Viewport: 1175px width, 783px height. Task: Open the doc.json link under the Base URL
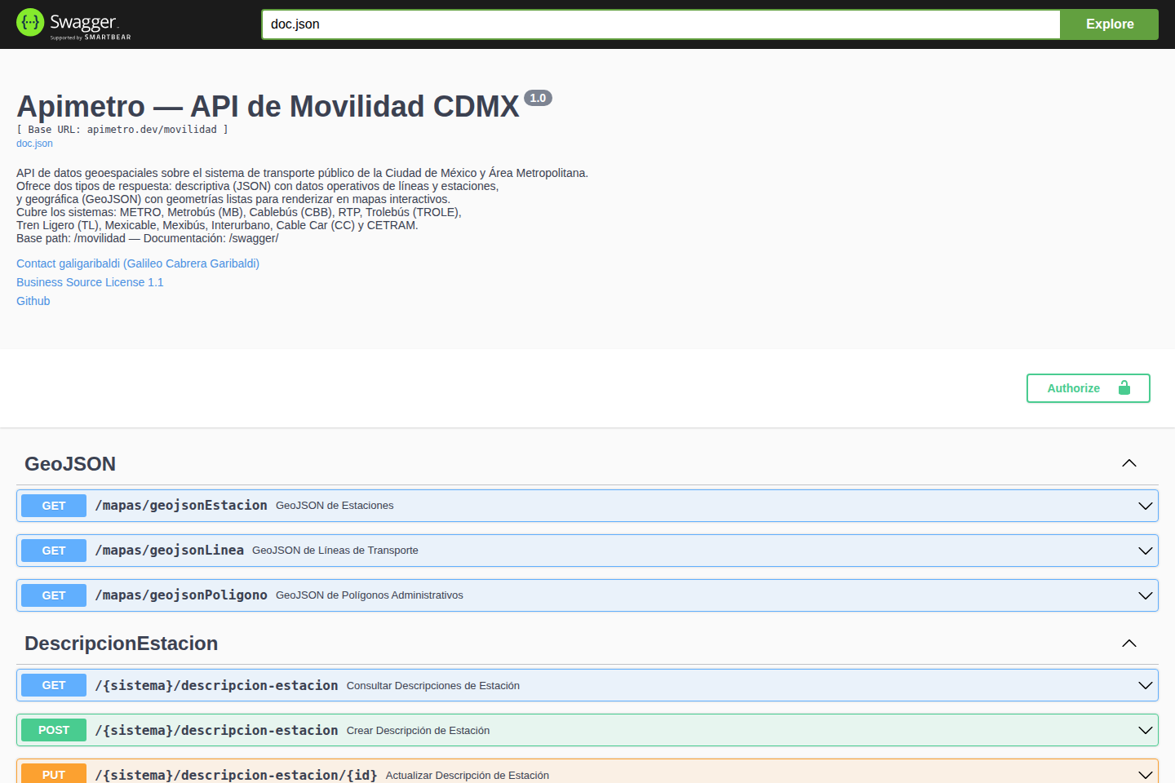pos(34,144)
